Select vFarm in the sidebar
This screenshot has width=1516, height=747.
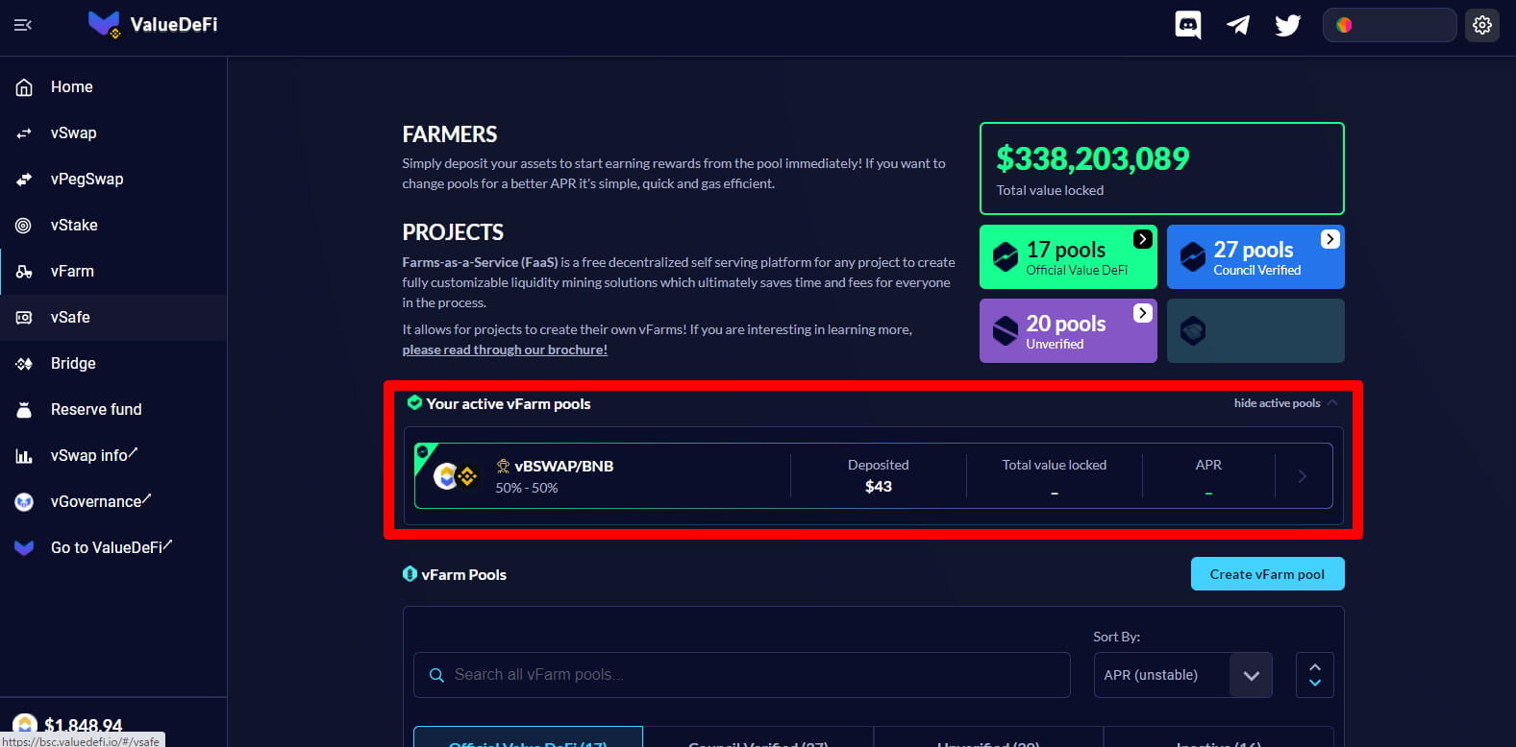pos(113,272)
